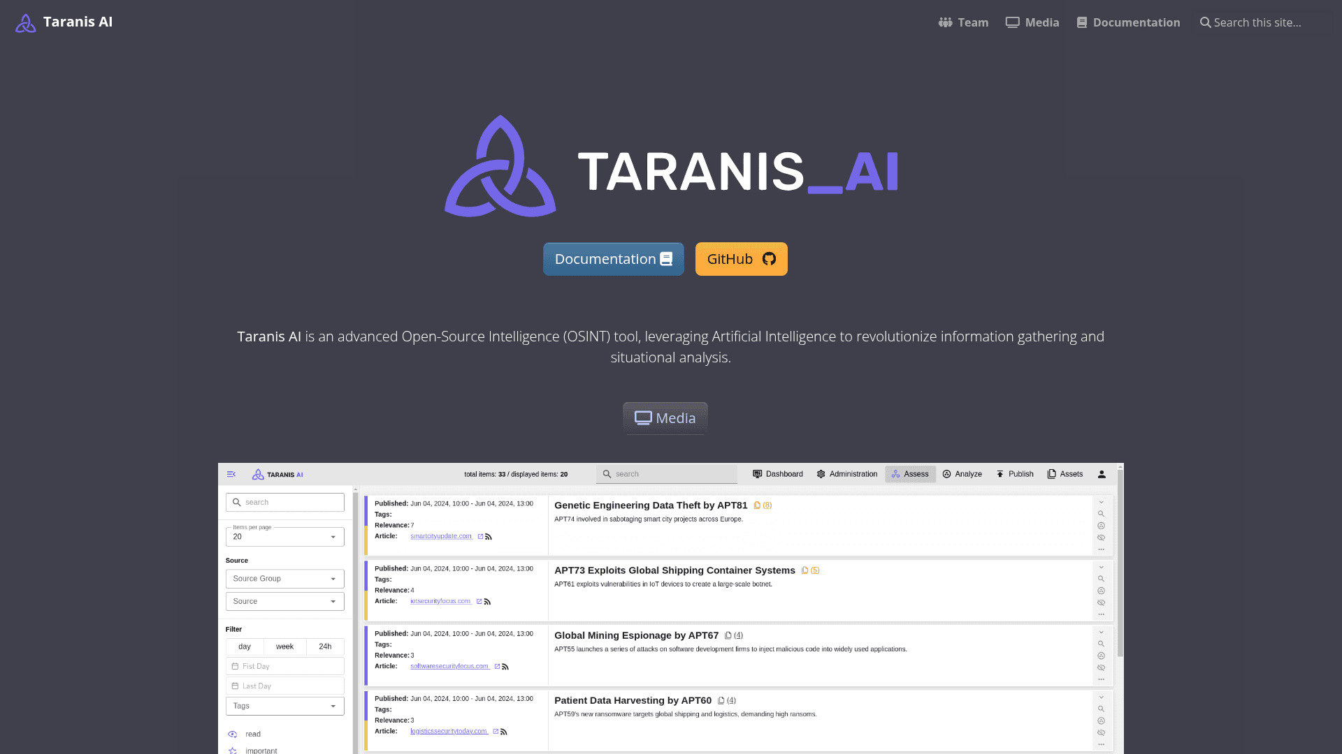The width and height of the screenshot is (1342, 754).
Task: Toggle the important filter star icon
Action: tap(233, 751)
